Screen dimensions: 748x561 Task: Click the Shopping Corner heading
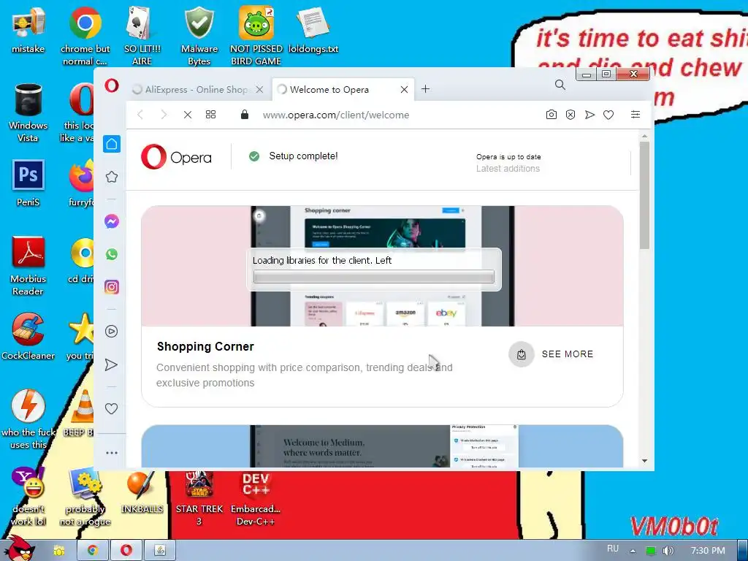coord(205,346)
